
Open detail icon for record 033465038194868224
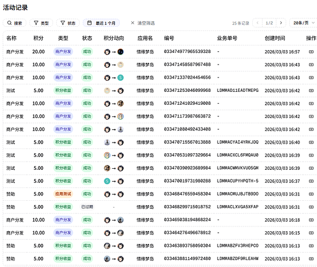[x=311, y=219]
